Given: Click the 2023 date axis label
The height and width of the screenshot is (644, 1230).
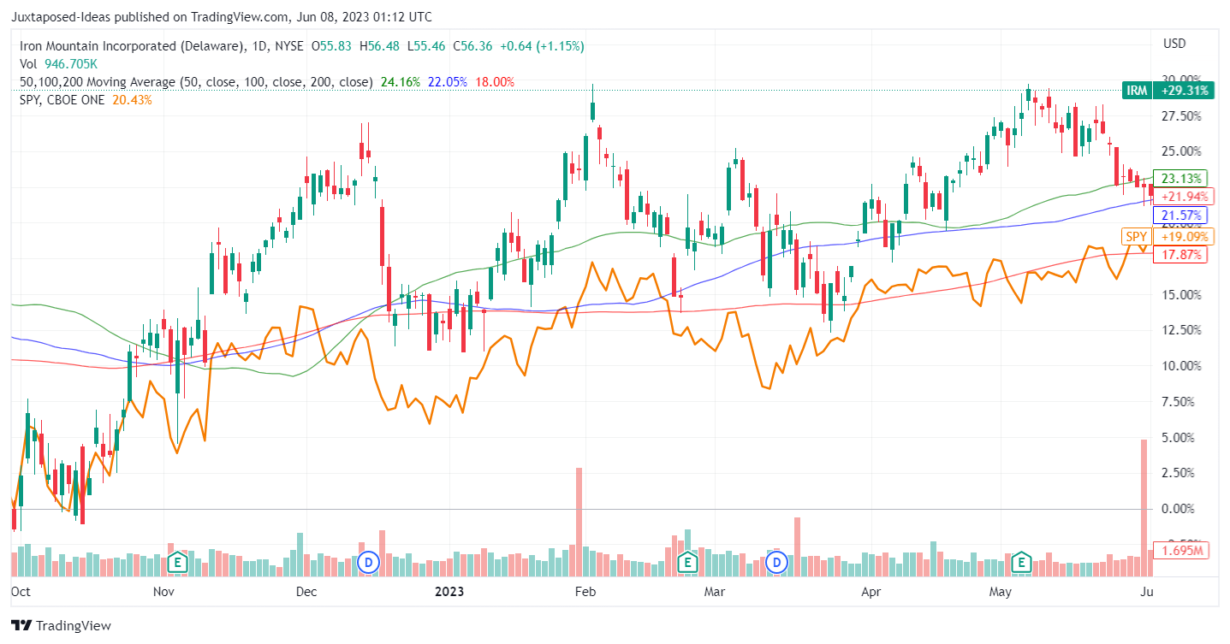Looking at the screenshot, I should pos(449,591).
